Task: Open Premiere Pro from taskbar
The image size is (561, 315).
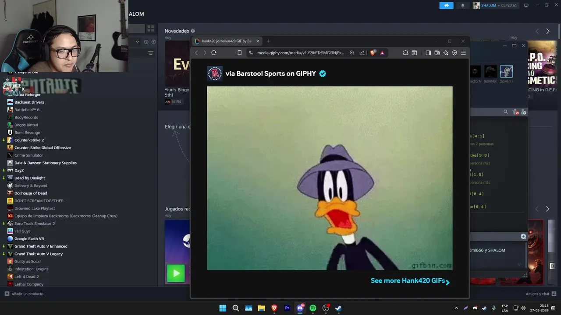Action: tap(287, 308)
